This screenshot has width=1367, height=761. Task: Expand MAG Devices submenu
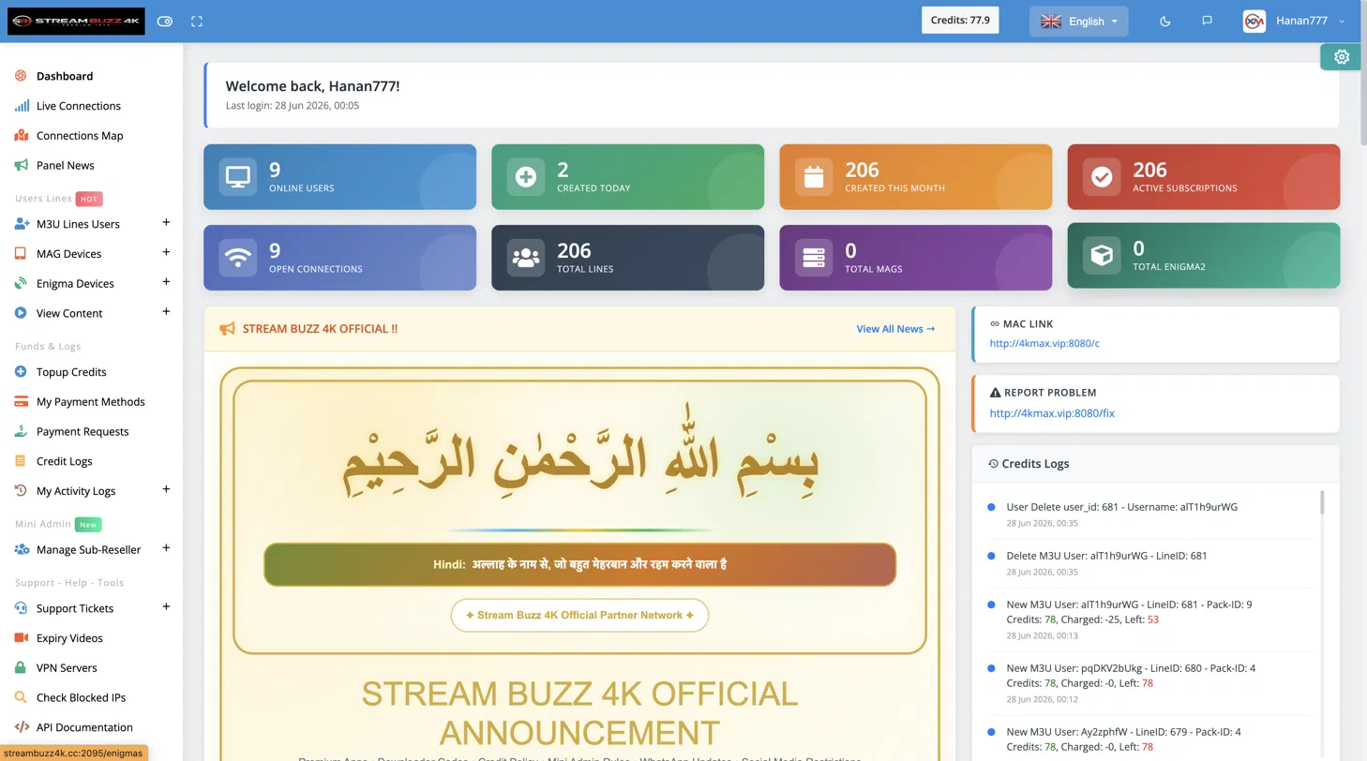pos(166,252)
